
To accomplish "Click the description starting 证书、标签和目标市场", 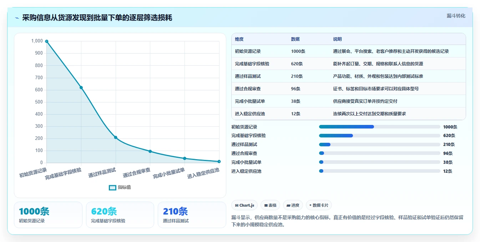I will click(x=376, y=89).
